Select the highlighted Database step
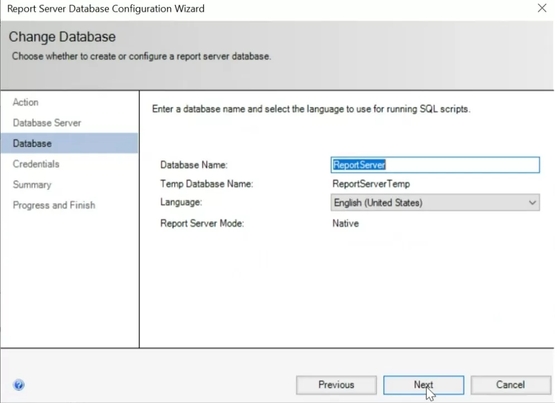The height and width of the screenshot is (403, 555). (x=32, y=143)
